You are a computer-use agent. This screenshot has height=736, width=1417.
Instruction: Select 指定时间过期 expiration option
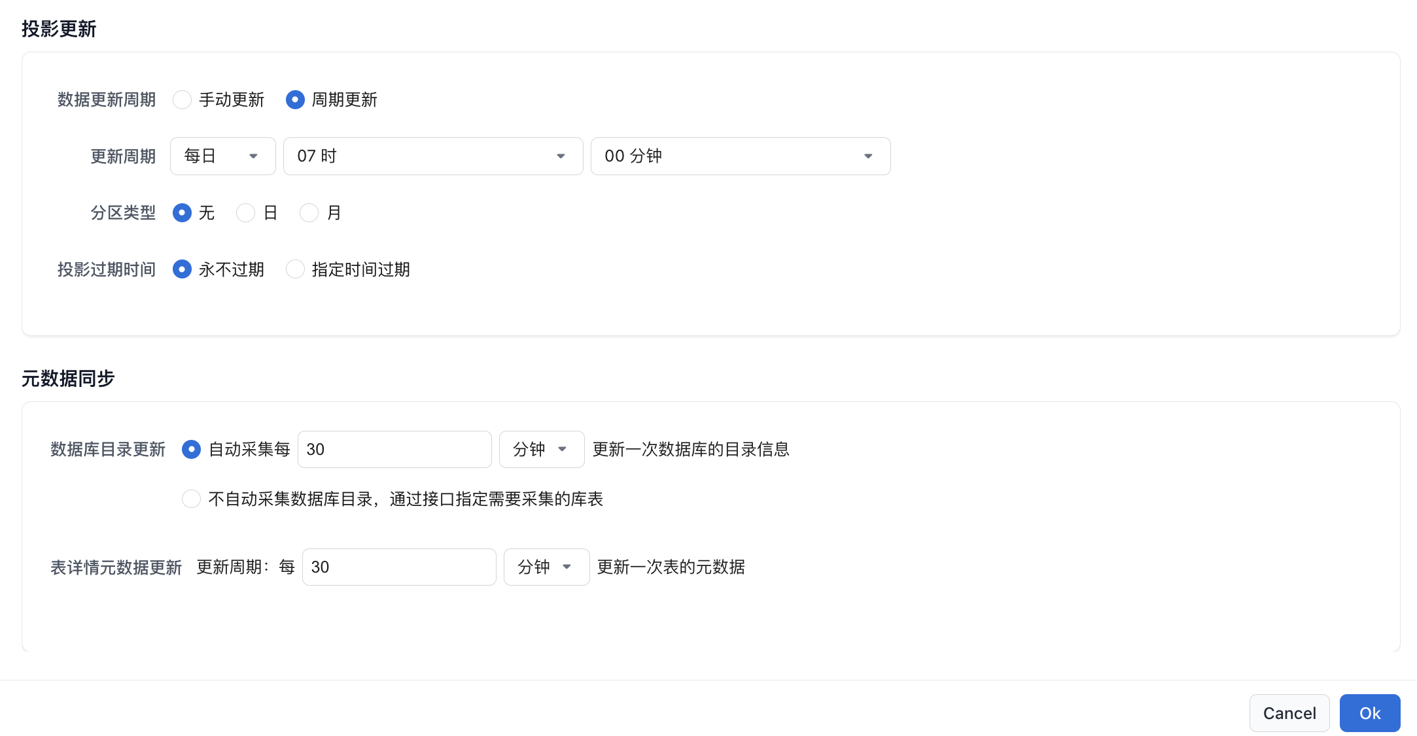295,269
